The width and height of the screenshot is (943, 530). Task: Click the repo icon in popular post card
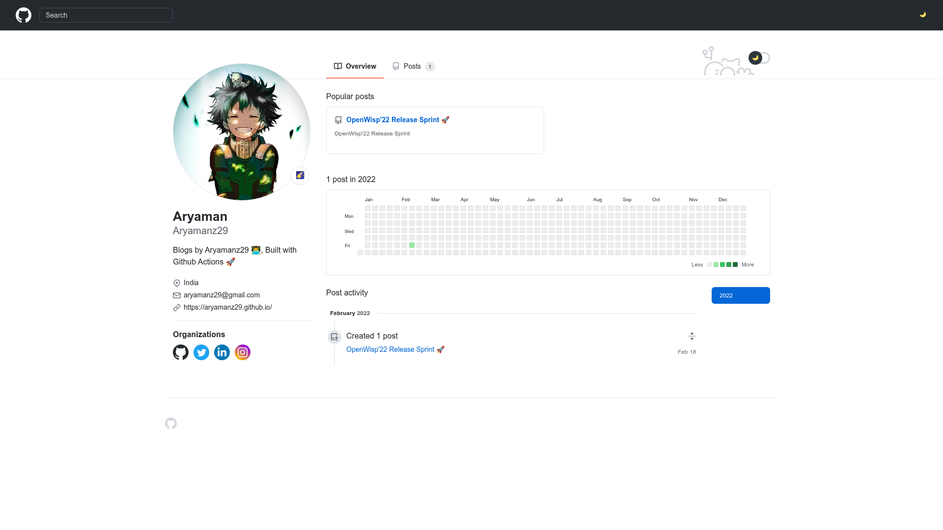pos(338,120)
